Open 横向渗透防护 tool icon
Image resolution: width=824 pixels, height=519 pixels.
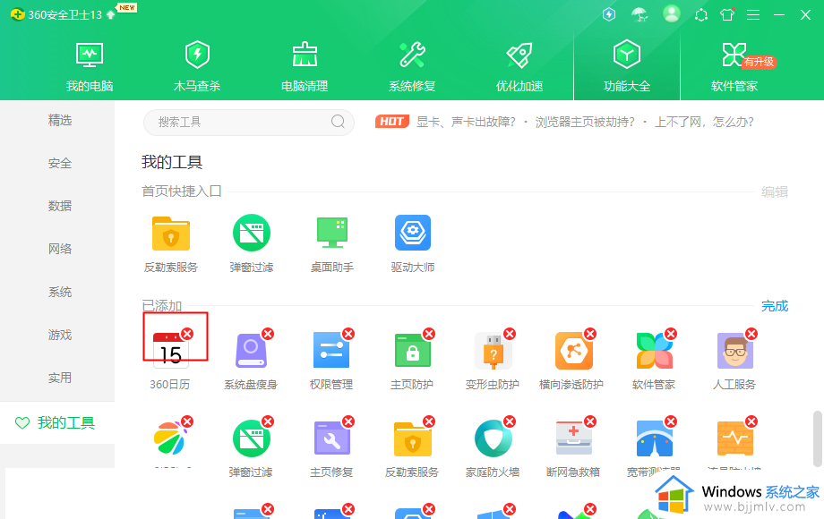click(574, 351)
